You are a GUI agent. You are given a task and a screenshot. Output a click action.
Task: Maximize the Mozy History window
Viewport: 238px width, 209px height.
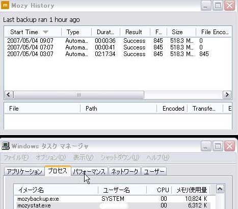pos(218,6)
